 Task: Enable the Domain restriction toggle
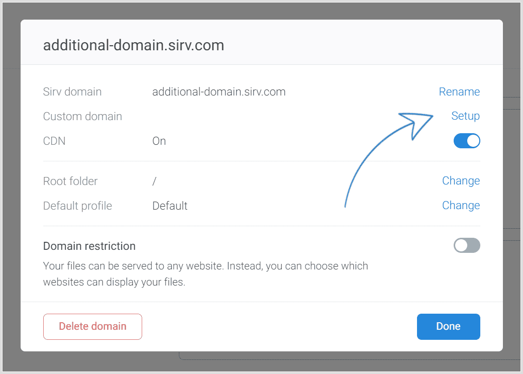click(467, 245)
